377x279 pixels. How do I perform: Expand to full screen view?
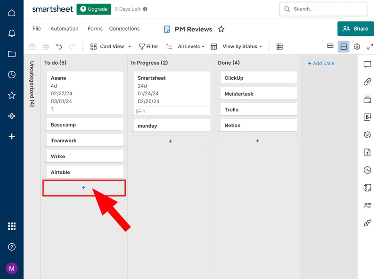click(370, 46)
